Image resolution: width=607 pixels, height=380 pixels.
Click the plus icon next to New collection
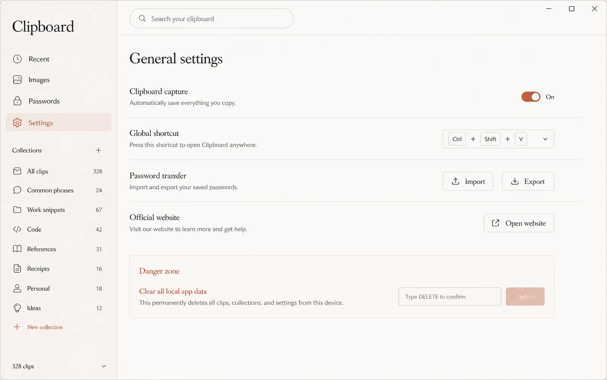pyautogui.click(x=17, y=327)
